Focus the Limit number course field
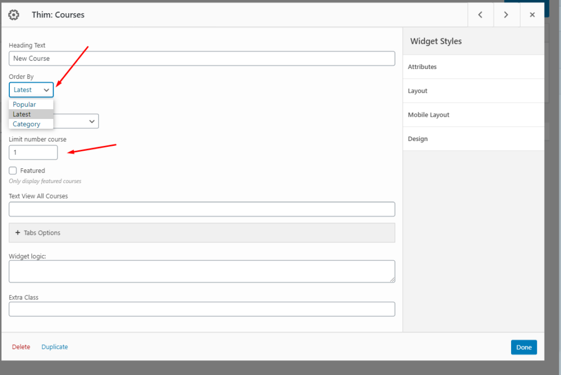This screenshot has height=375, width=561. click(33, 152)
